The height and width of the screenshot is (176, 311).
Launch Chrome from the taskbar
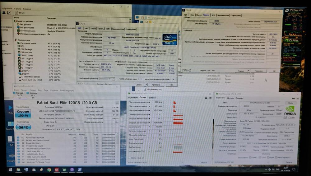click(x=49, y=170)
